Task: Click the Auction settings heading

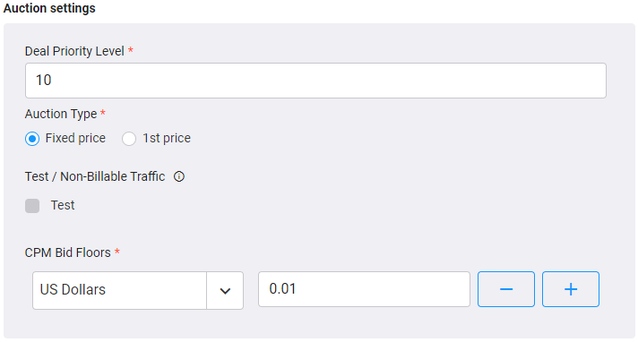Action: tap(49, 8)
